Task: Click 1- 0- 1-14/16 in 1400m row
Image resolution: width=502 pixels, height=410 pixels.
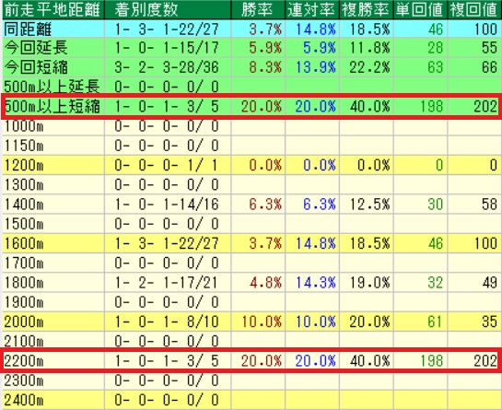Action: (x=167, y=205)
